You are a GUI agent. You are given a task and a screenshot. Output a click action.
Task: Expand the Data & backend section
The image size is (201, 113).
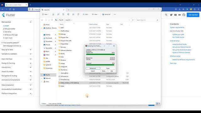click(x=30, y=85)
